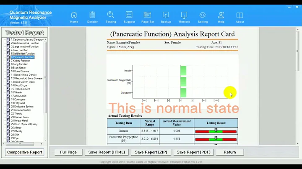Viewport: 302px width, 169px height.
Task: Click document icon beside 14.Blood Sugar
Action: pos(8,85)
